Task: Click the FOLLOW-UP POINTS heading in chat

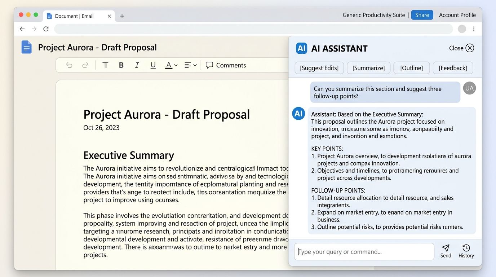Action: click(338, 190)
